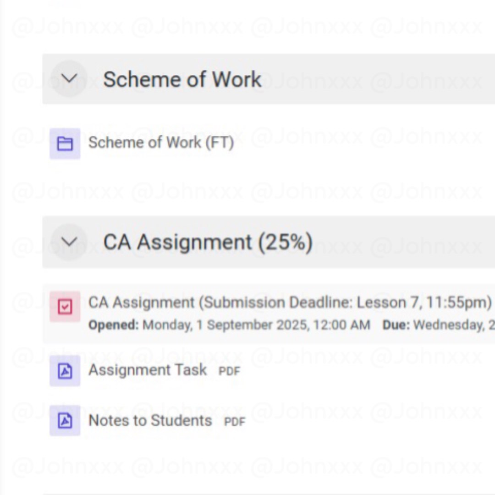This screenshot has width=495, height=495.
Task: Click the bold Opened: label
Action: [x=113, y=325]
